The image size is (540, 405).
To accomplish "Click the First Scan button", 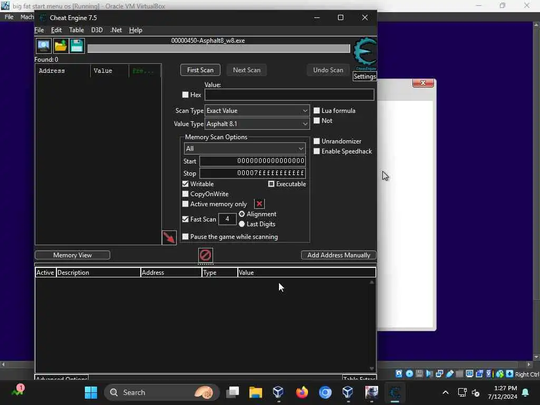I will [x=200, y=70].
